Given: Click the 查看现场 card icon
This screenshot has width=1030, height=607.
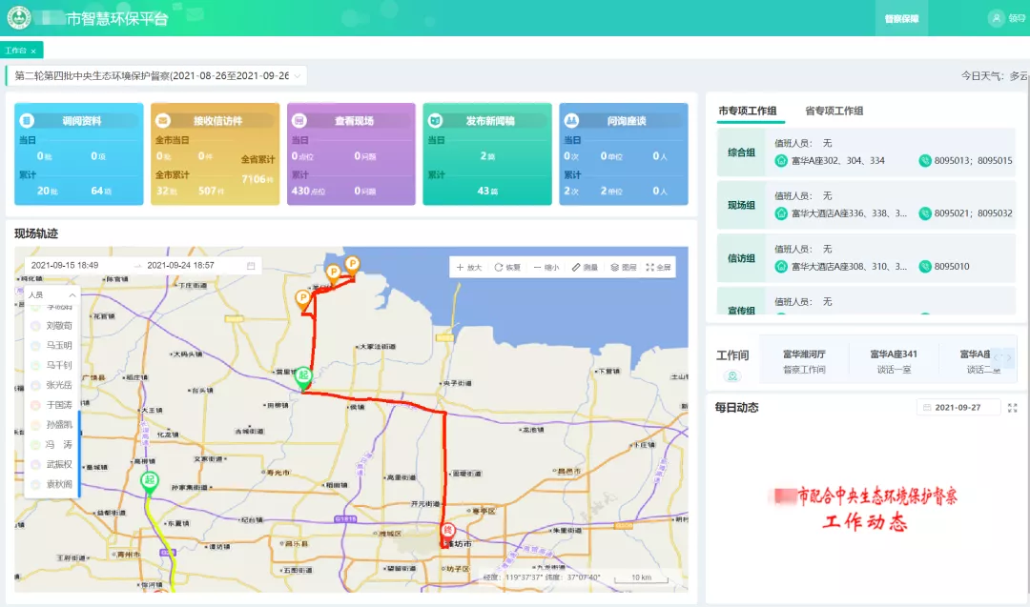Looking at the screenshot, I should click(x=299, y=121).
